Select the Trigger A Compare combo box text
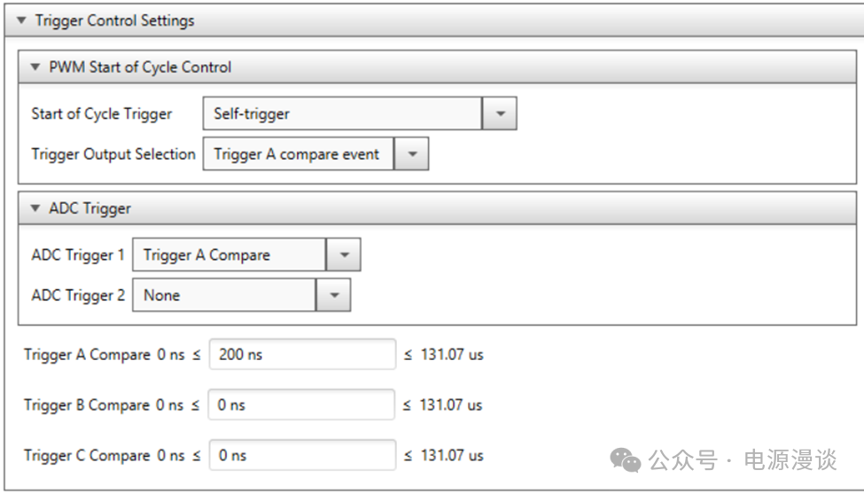 click(230, 255)
